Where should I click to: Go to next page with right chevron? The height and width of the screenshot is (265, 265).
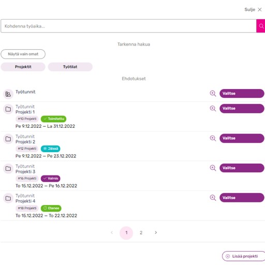click(156, 233)
